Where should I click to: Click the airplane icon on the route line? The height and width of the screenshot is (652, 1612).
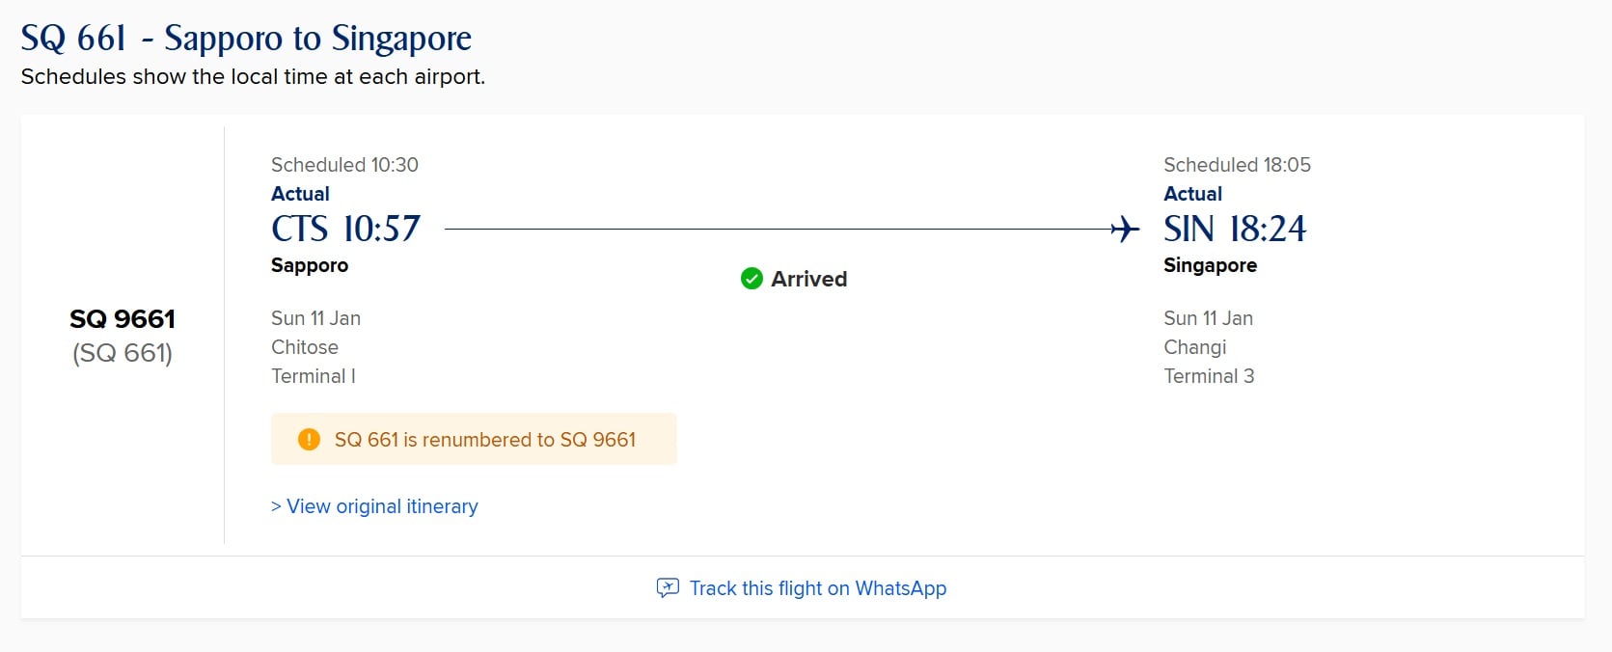coord(1125,230)
